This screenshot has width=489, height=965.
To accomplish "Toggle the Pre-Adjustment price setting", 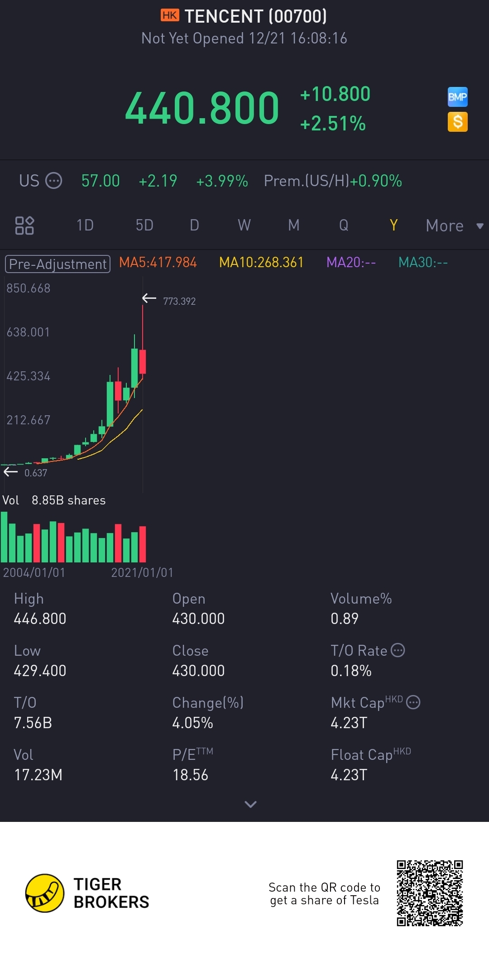I will pyautogui.click(x=58, y=264).
